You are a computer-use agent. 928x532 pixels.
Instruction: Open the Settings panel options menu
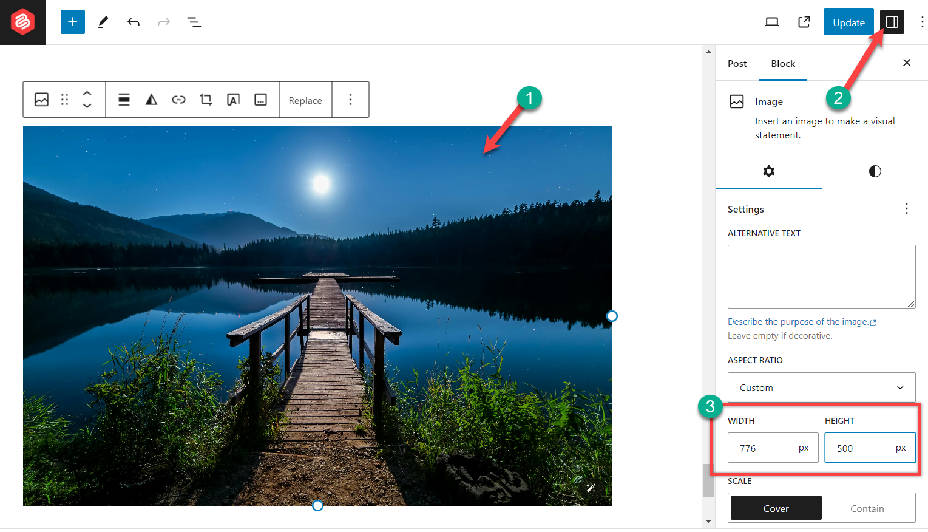[x=906, y=209]
